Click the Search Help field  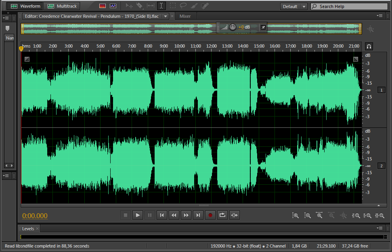pos(349,6)
